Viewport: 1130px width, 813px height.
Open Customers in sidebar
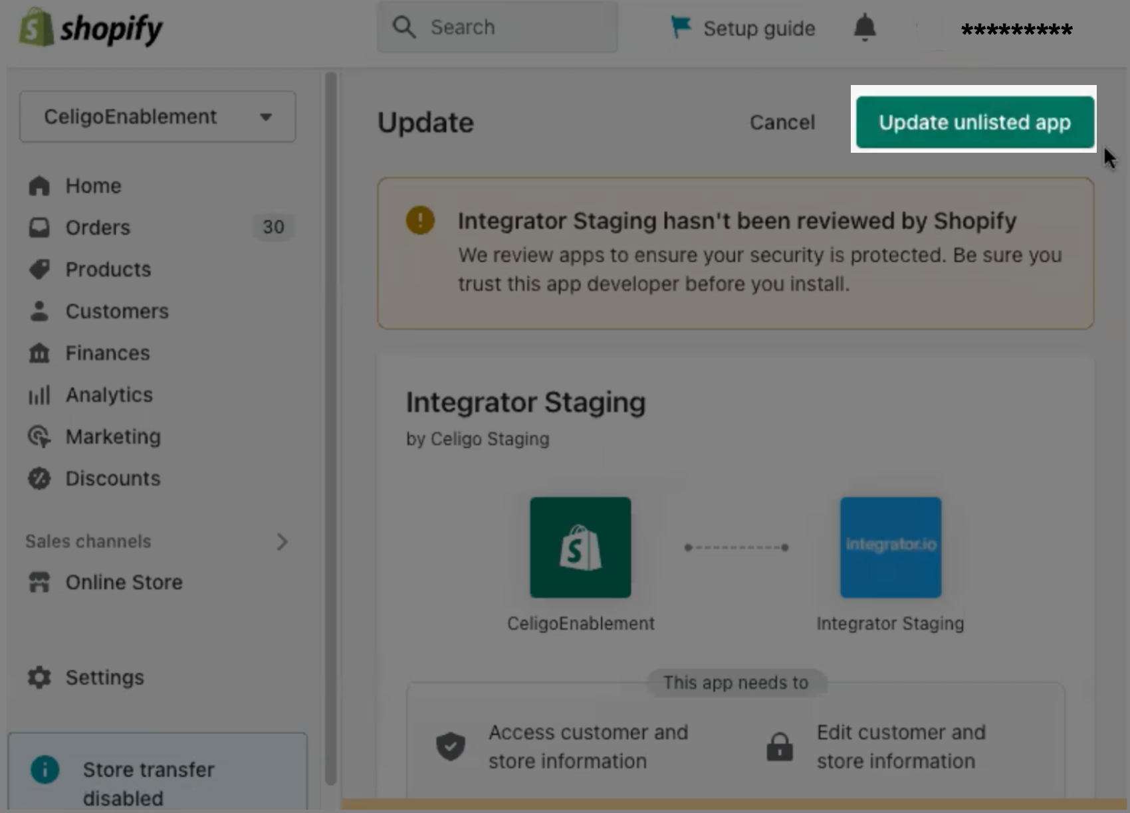point(117,312)
